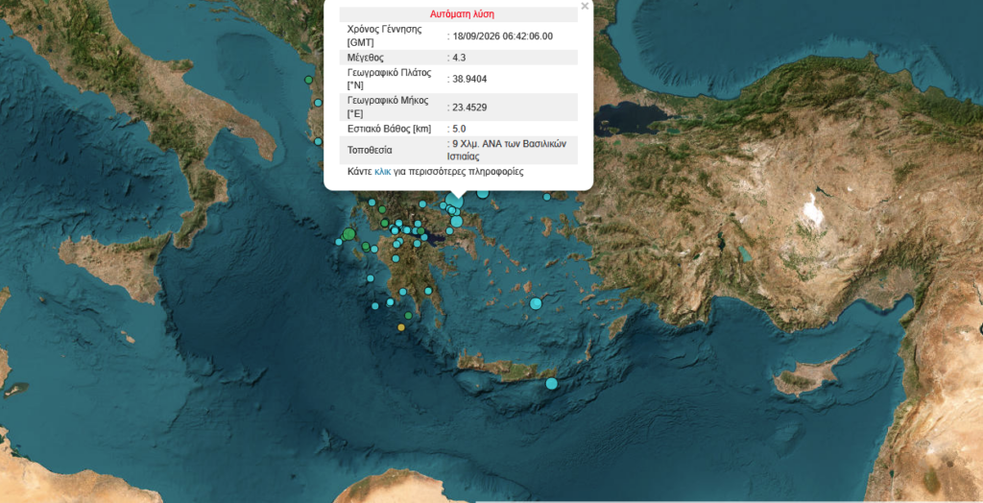This screenshot has width=983, height=503.
Task: Select the cyan marker near Corfu coast
Action: click(x=318, y=141)
